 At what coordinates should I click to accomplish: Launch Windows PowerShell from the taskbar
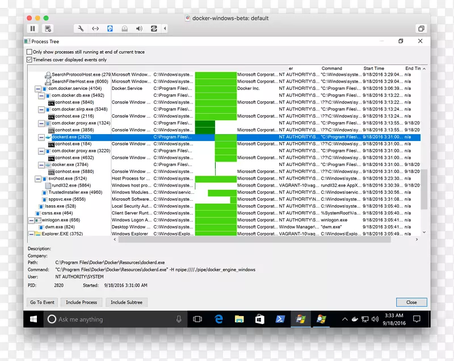pyautogui.click(x=280, y=319)
